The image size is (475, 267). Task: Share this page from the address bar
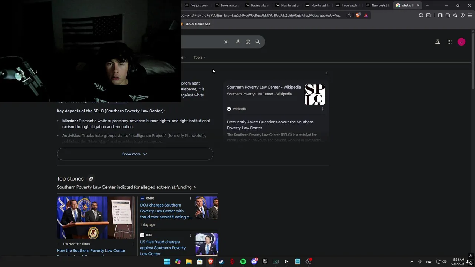(x=349, y=15)
